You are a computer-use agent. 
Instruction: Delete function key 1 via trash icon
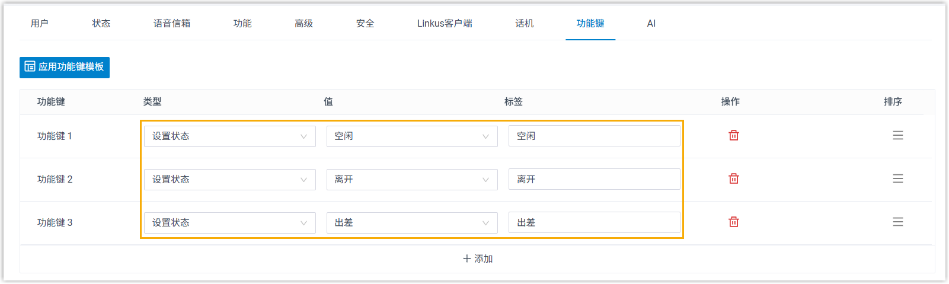coord(733,136)
